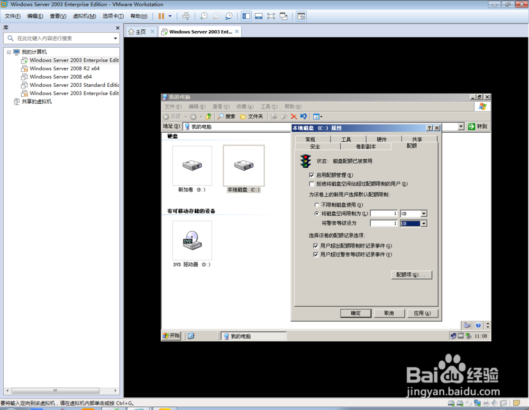The height and width of the screenshot is (410, 529).
Task: Open the library search dropdown arrow
Action: click(115, 38)
